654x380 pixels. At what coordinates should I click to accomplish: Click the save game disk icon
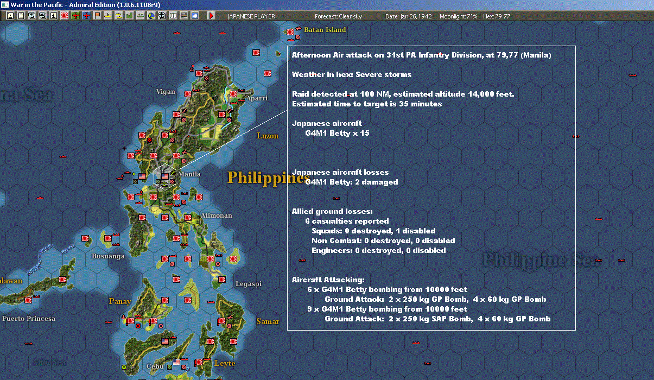(10, 16)
